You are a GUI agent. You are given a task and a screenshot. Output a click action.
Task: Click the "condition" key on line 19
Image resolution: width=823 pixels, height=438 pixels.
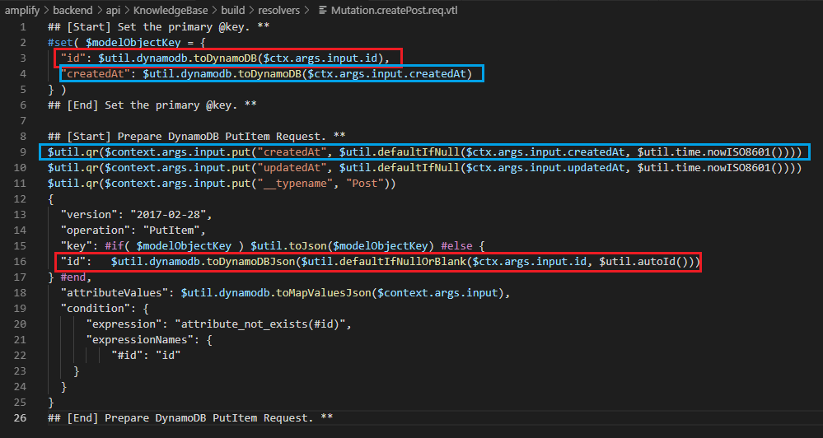pos(95,309)
